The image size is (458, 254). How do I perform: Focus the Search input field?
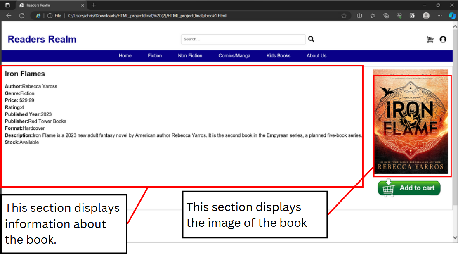pyautogui.click(x=243, y=39)
